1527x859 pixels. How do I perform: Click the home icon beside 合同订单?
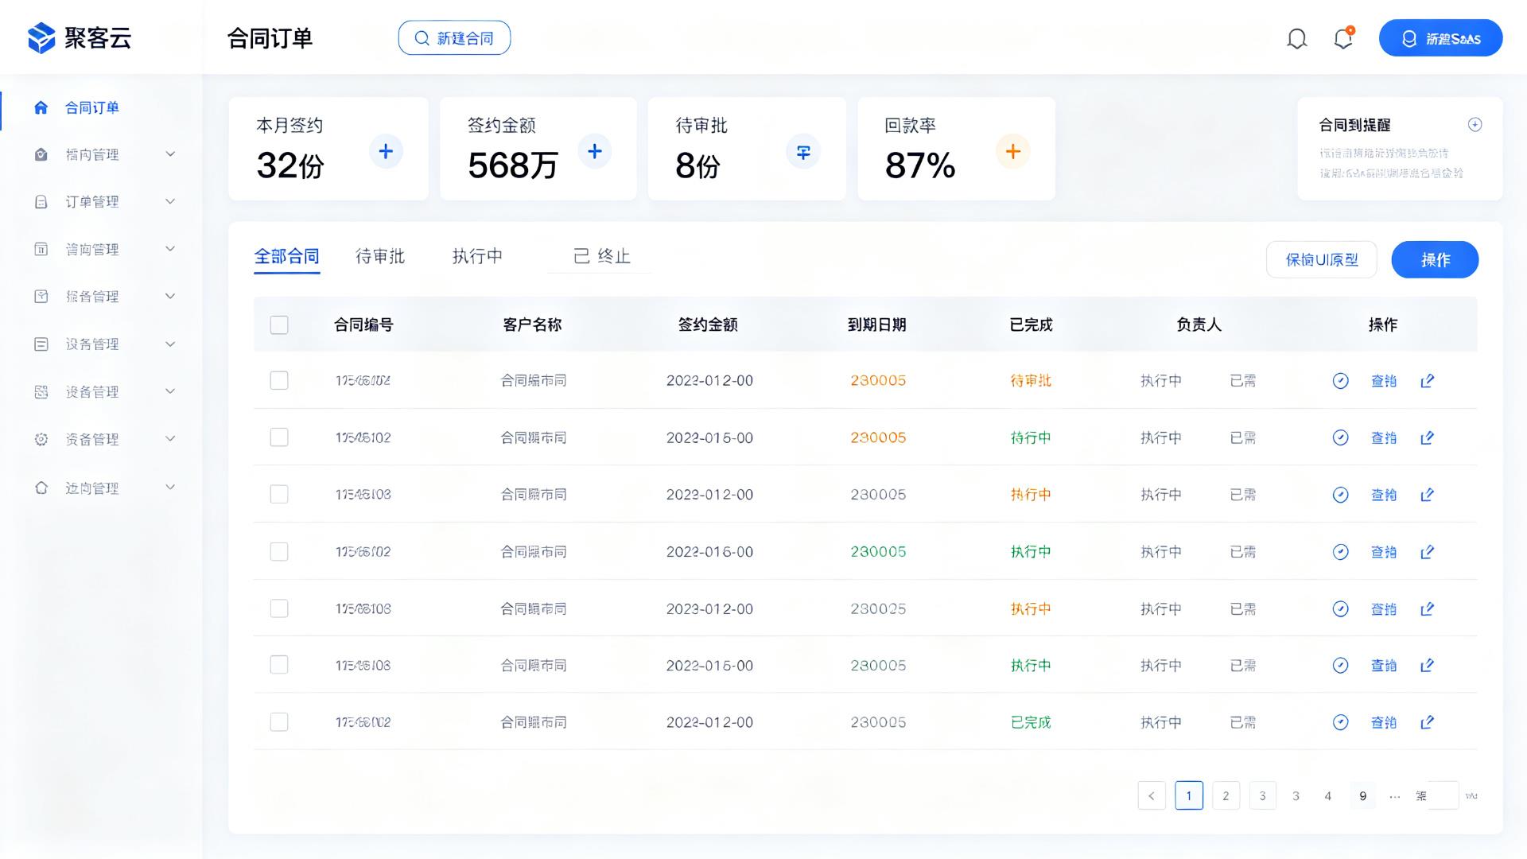pyautogui.click(x=41, y=107)
